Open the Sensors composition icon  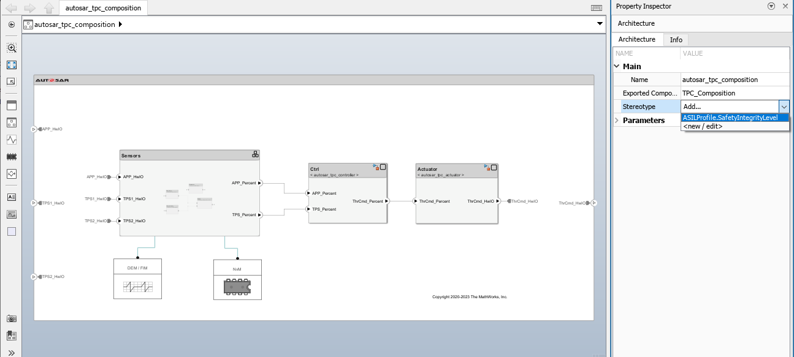(255, 154)
